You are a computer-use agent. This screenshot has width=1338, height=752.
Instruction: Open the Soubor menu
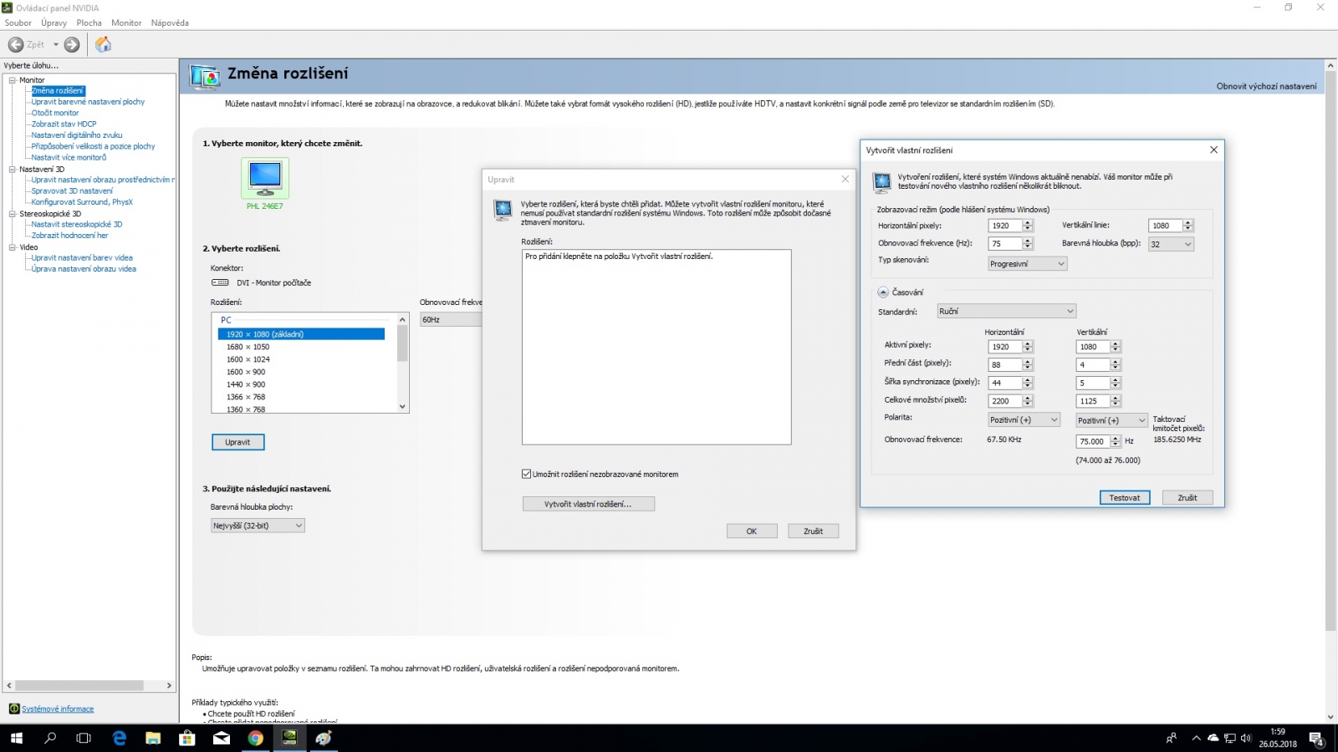pos(18,23)
